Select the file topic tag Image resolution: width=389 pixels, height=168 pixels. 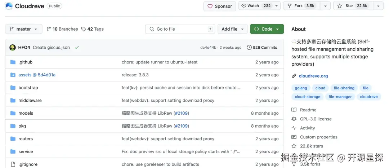coord(366,88)
